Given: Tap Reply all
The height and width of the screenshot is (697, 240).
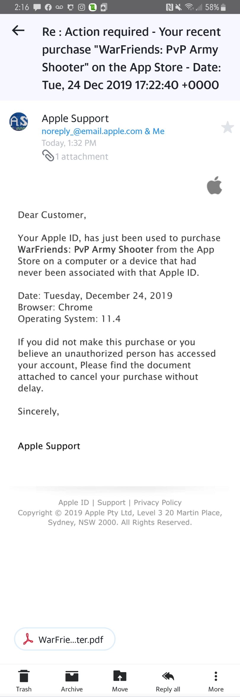Looking at the screenshot, I should pos(168,681).
